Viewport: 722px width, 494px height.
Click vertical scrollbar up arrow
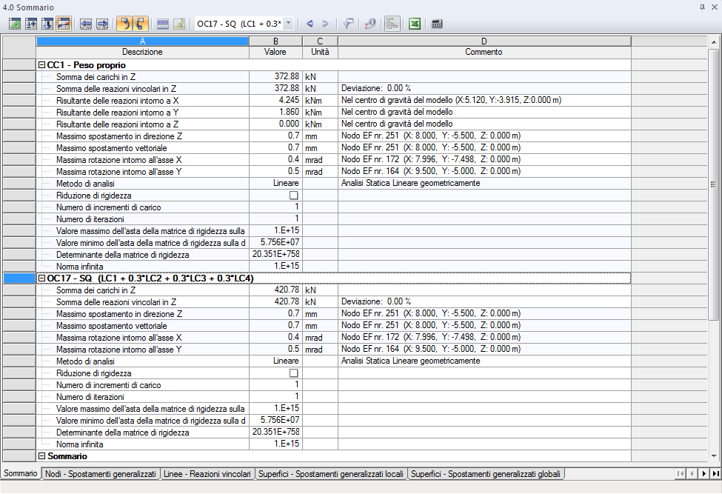[x=714, y=42]
